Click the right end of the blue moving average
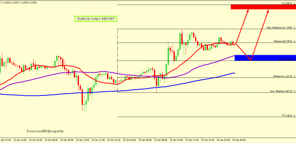 click(x=234, y=73)
